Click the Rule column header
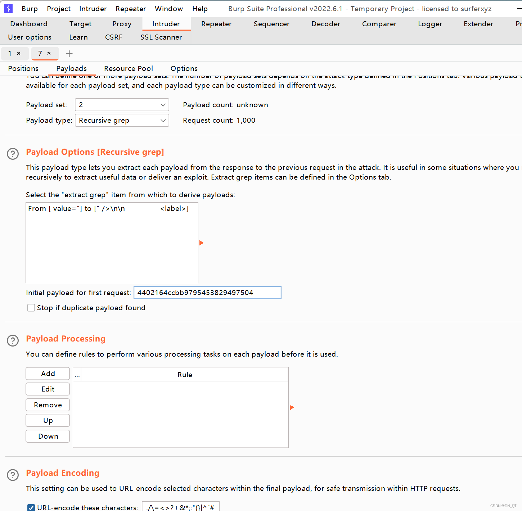Image resolution: width=522 pixels, height=511 pixels. pyautogui.click(x=185, y=375)
